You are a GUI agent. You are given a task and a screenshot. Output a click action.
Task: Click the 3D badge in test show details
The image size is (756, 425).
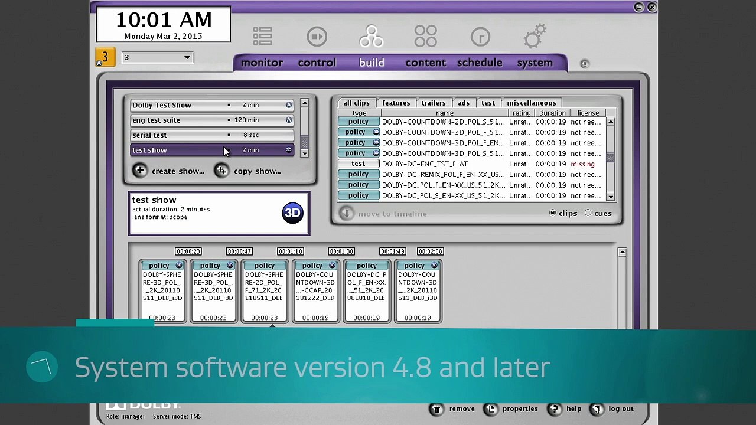[292, 213]
